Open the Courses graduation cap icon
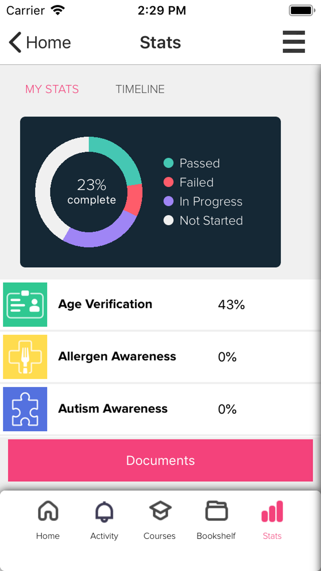The width and height of the screenshot is (321, 571). pyautogui.click(x=160, y=510)
